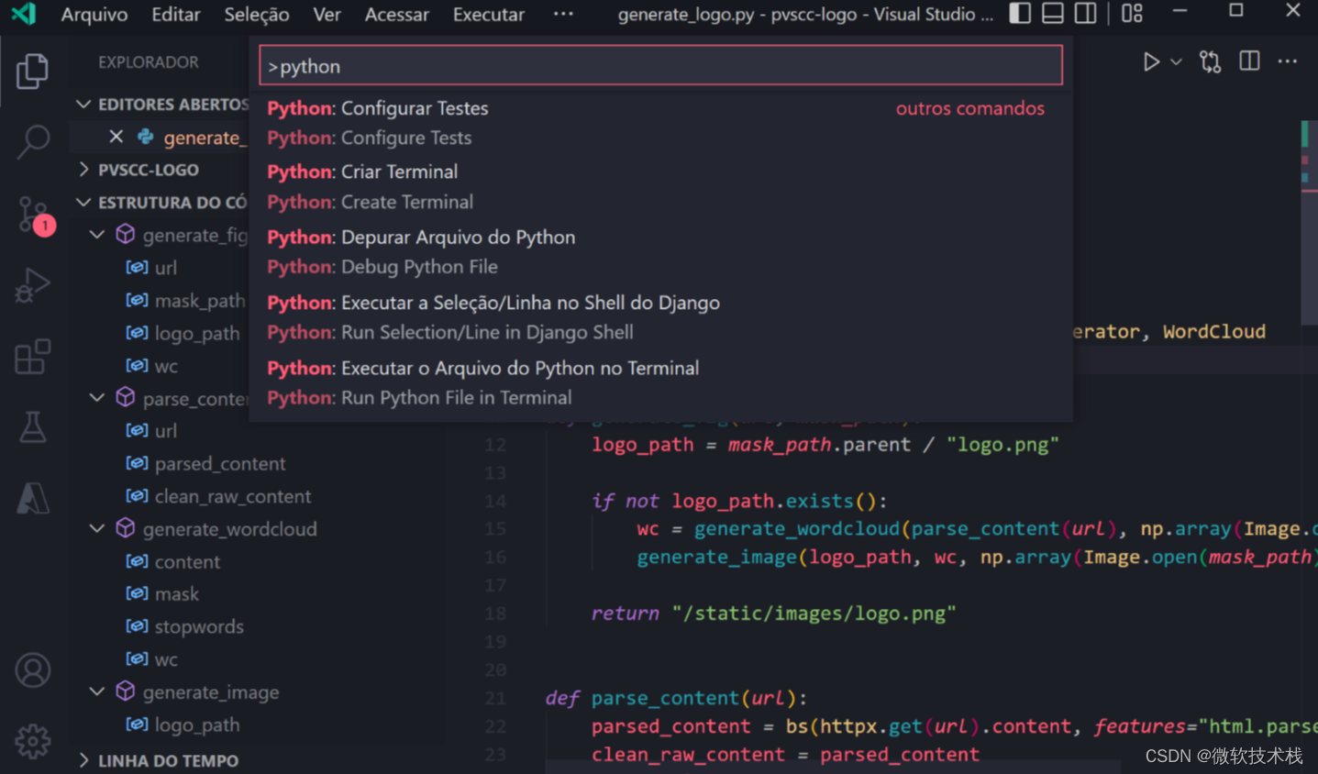The width and height of the screenshot is (1318, 774).
Task: Split the editor to the right
Action: click(x=1249, y=61)
